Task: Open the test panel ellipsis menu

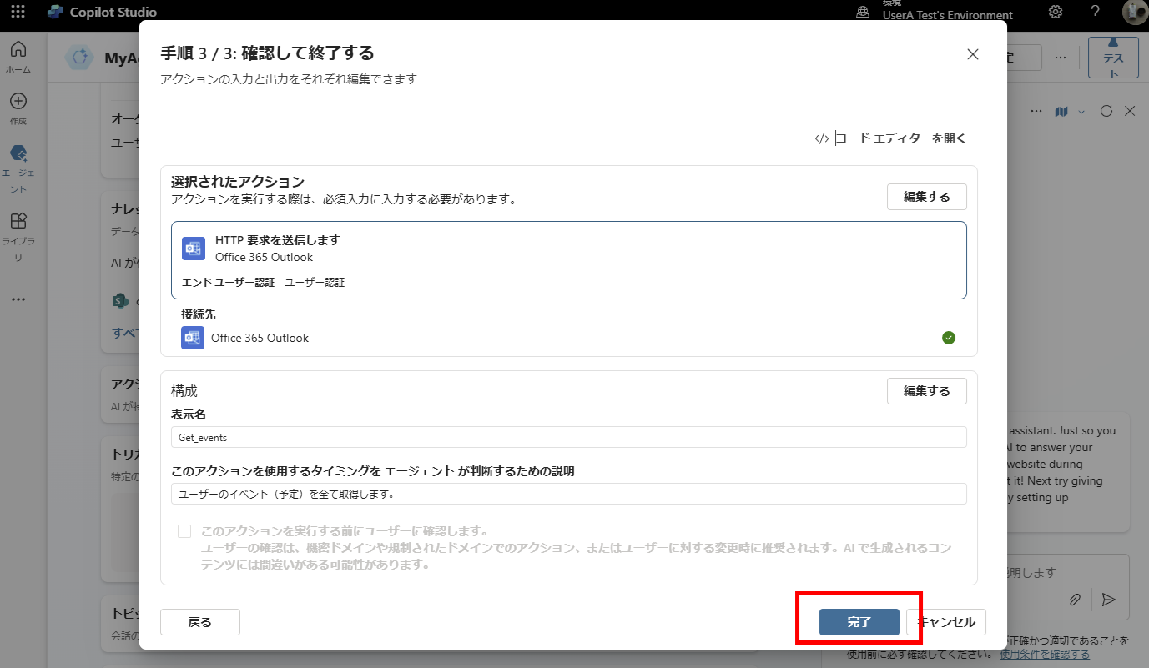Action: click(1036, 111)
